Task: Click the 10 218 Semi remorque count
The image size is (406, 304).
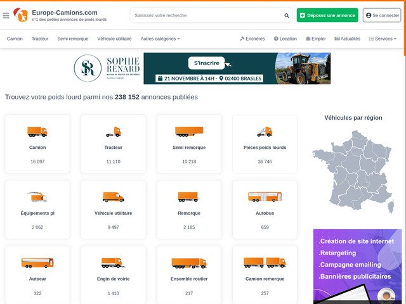Action: pos(189,162)
